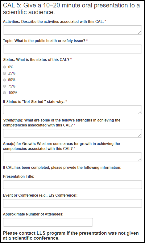This screenshot has width=145, height=243.
Task: Choose 75% as the CAL status
Action: (5, 86)
